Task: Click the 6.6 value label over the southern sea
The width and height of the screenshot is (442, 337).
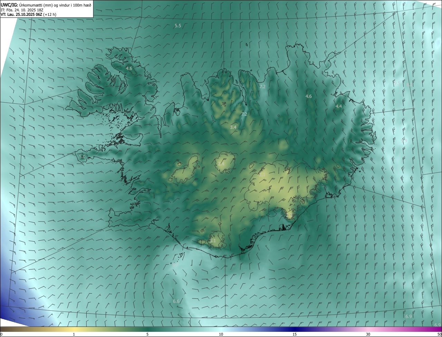Action: point(176,301)
